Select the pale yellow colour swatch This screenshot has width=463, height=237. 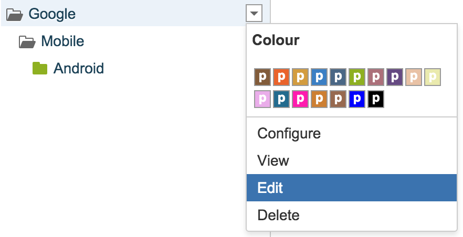[x=433, y=77]
